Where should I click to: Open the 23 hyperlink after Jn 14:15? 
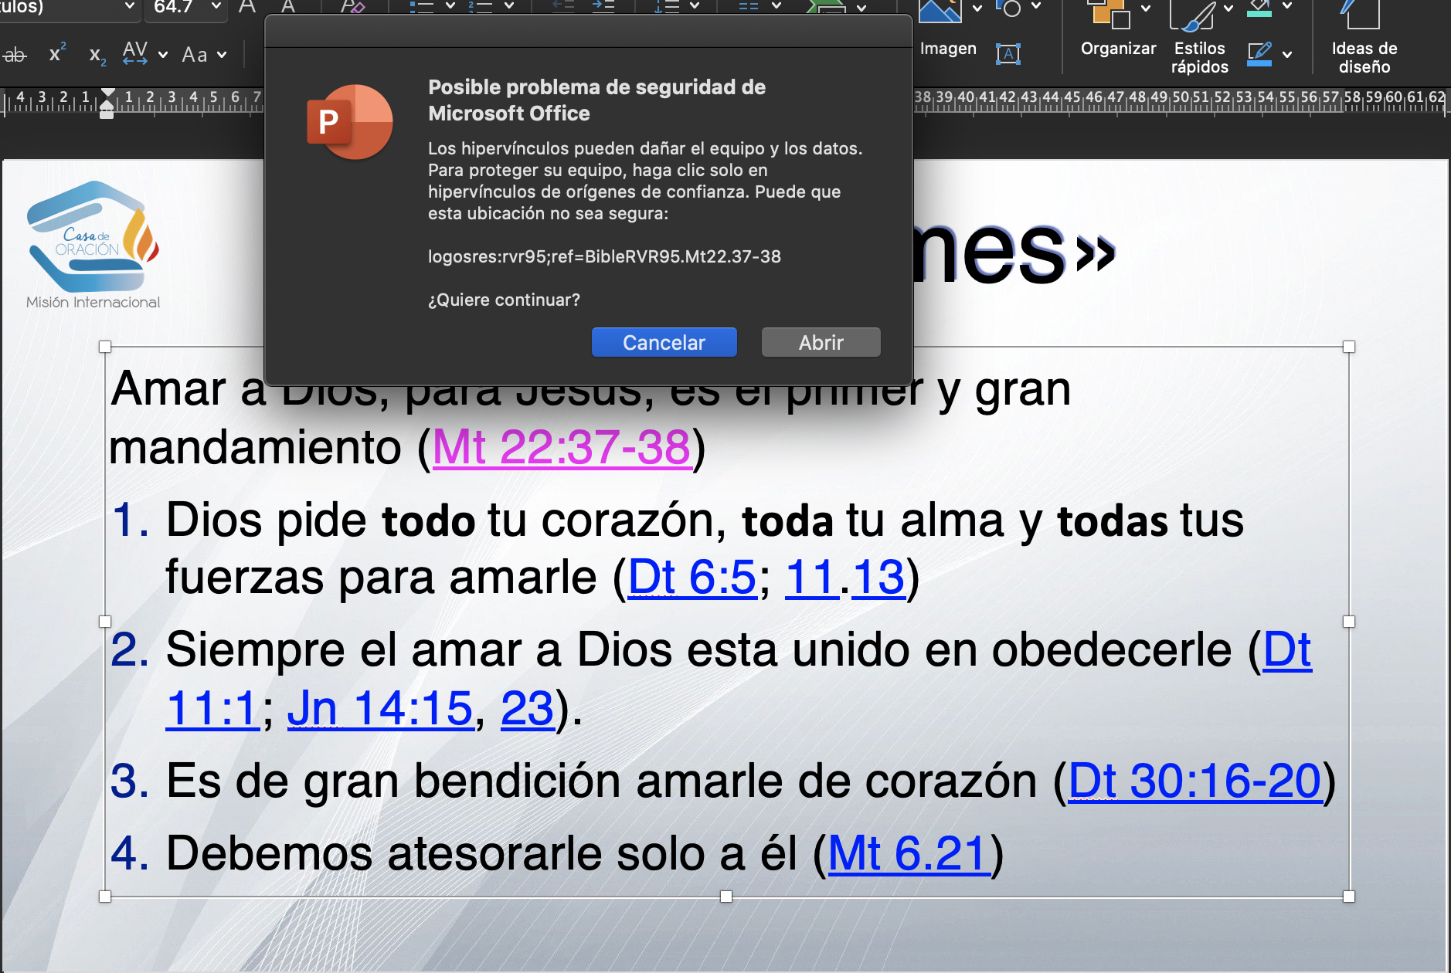click(x=528, y=708)
